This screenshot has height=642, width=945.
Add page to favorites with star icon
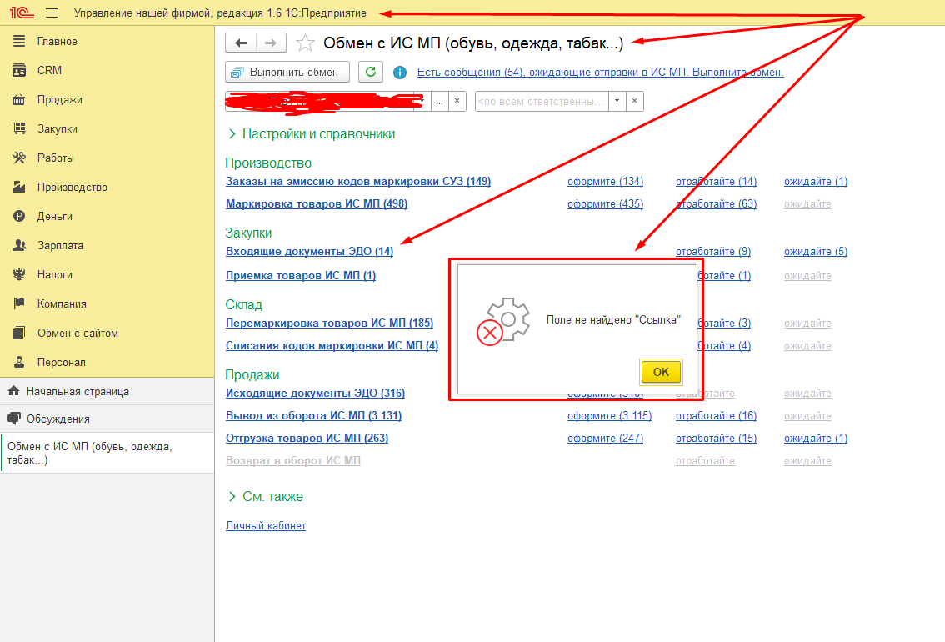(306, 43)
